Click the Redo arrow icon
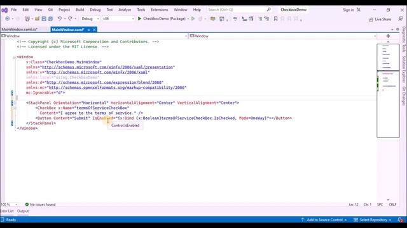Viewport: 407px width, 228px height. tap(70, 18)
